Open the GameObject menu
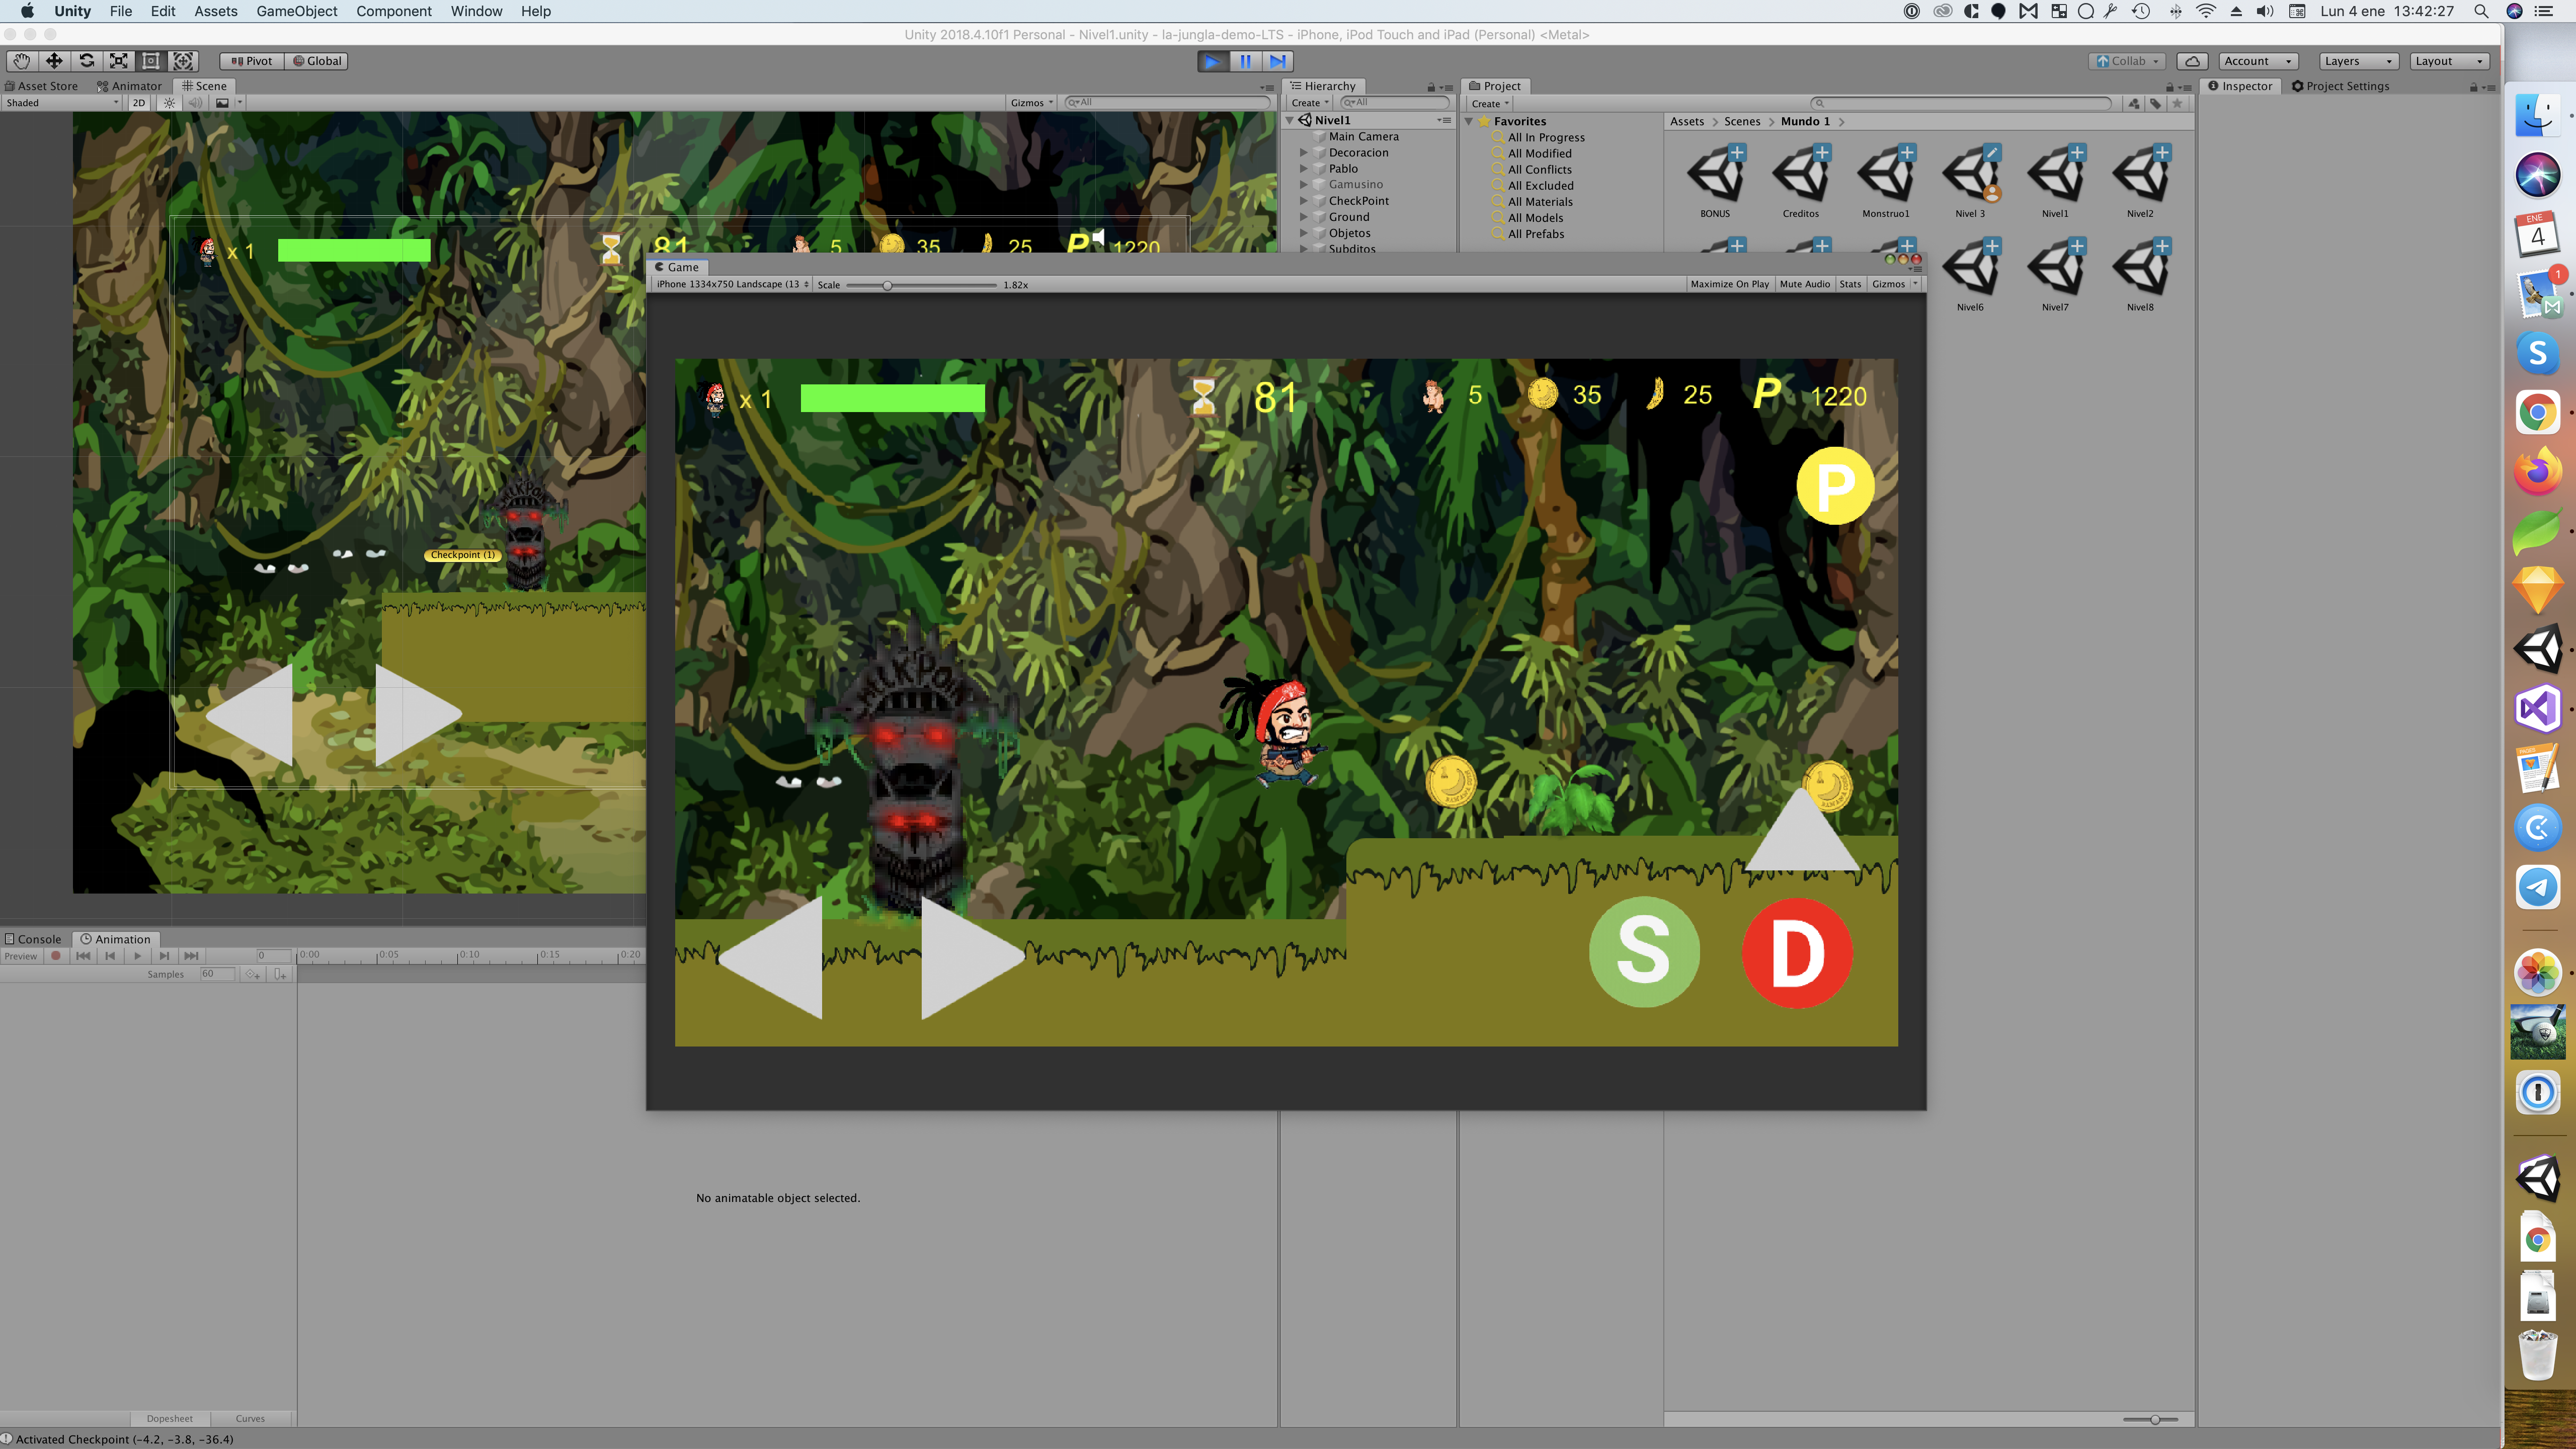Viewport: 2576px width, 1449px height. click(x=296, y=11)
